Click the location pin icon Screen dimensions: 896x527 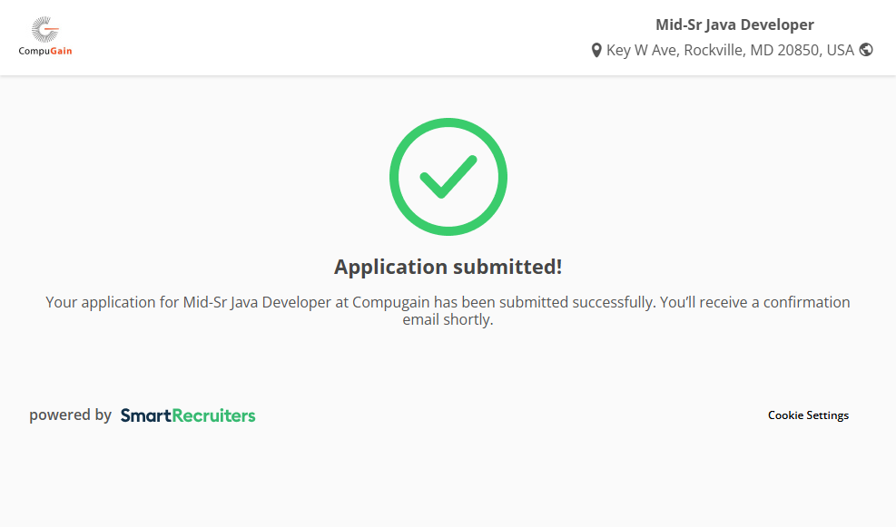pyautogui.click(x=596, y=50)
